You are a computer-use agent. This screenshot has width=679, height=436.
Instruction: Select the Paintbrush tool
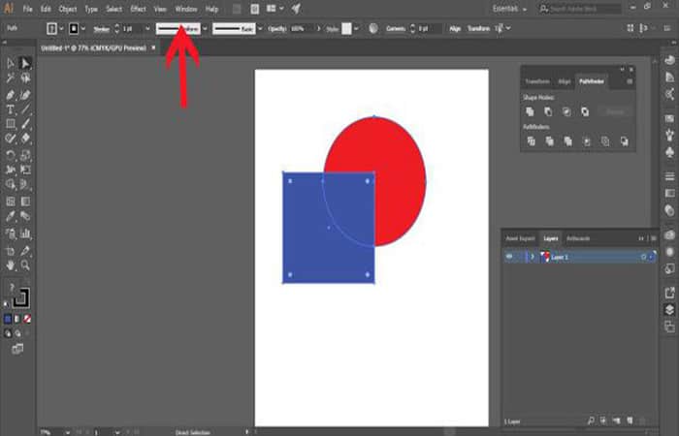pyautogui.click(x=25, y=125)
